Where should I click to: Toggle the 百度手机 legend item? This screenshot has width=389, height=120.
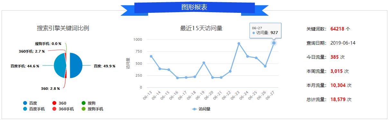point(34,109)
